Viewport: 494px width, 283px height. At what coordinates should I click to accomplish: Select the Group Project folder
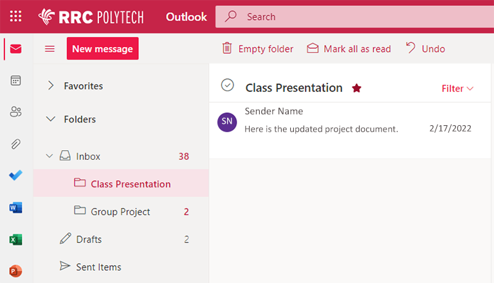(x=120, y=212)
